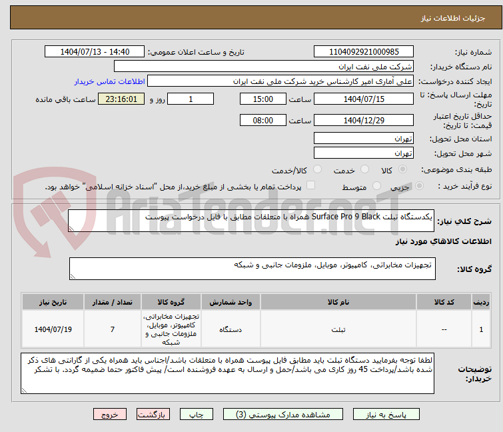Click the delivery city field تهران
503x432 pixels.
click(364, 153)
